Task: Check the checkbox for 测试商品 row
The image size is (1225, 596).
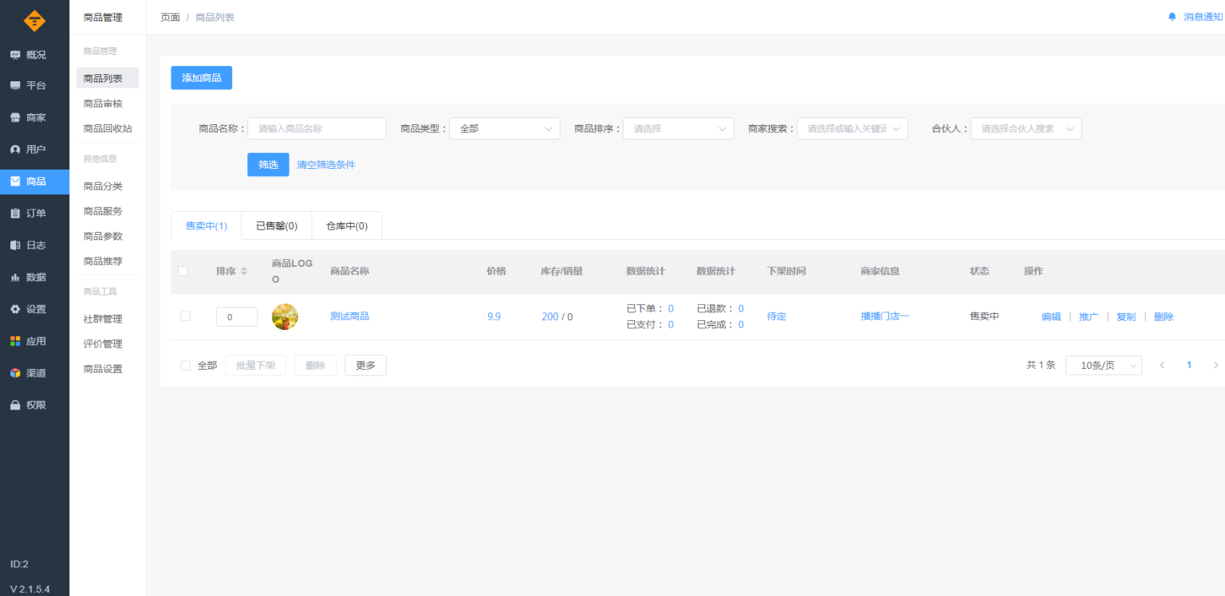Action: pos(185,316)
